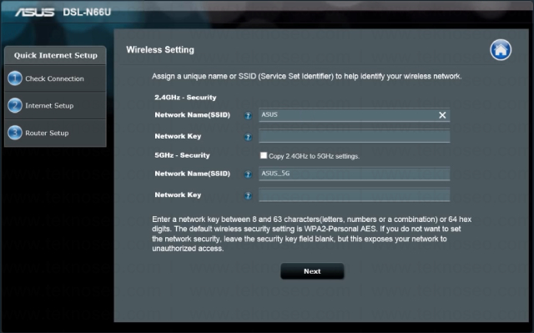Select step 3 number circle icon
The height and width of the screenshot is (333, 534).
coord(15,133)
